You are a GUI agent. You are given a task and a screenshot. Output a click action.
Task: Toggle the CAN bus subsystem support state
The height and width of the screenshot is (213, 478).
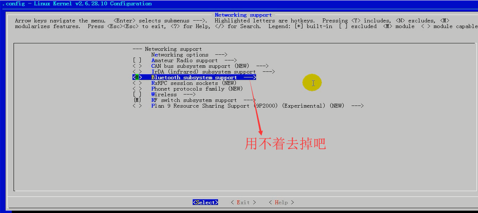tap(137, 66)
